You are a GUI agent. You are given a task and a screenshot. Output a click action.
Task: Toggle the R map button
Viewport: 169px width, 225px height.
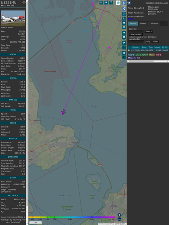click(x=124, y=53)
